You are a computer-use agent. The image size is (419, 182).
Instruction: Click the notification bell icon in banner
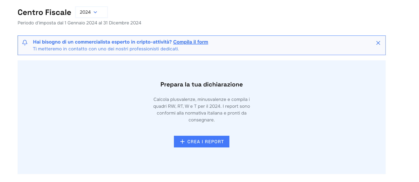tap(25, 43)
